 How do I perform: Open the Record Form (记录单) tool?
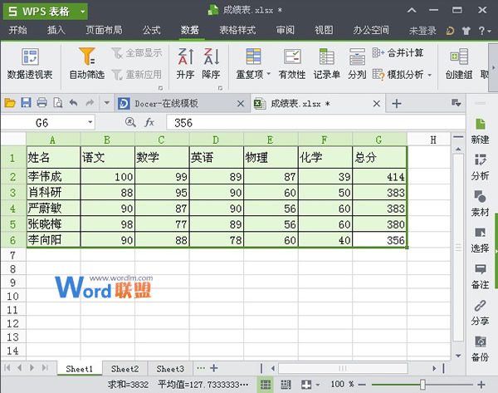(326, 63)
